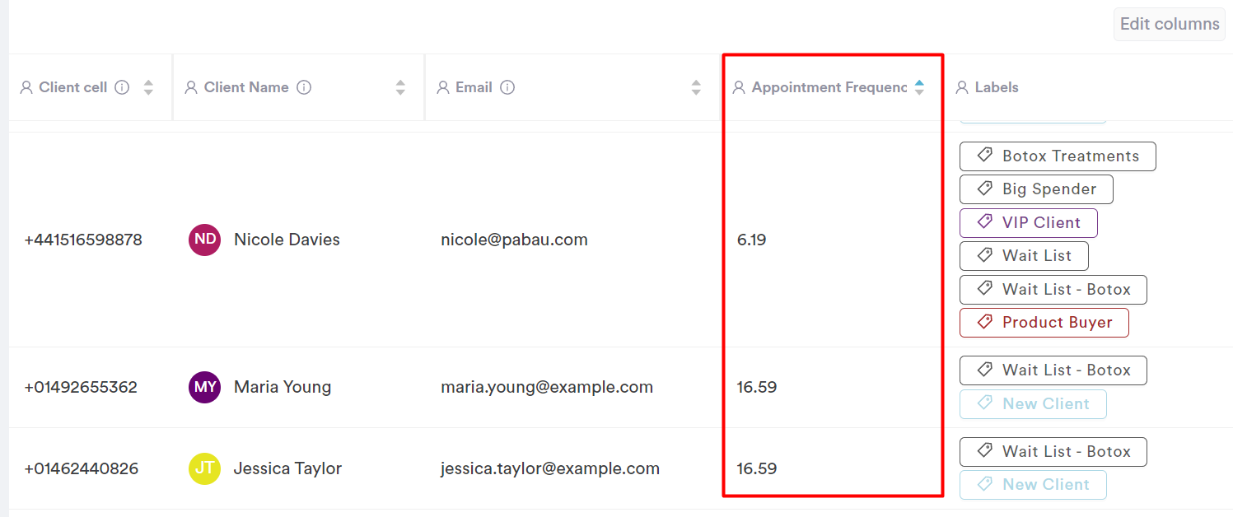Select Maria Young's New Client label
Viewport: 1233px width, 517px height.
tap(1033, 404)
